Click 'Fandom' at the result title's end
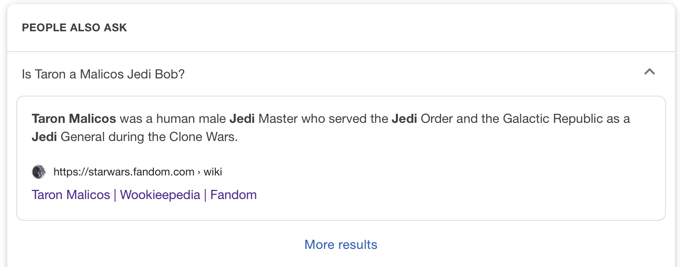This screenshot has width=685, height=267. (x=234, y=195)
